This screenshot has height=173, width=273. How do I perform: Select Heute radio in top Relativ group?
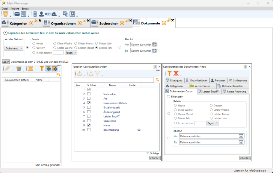coord(34,44)
